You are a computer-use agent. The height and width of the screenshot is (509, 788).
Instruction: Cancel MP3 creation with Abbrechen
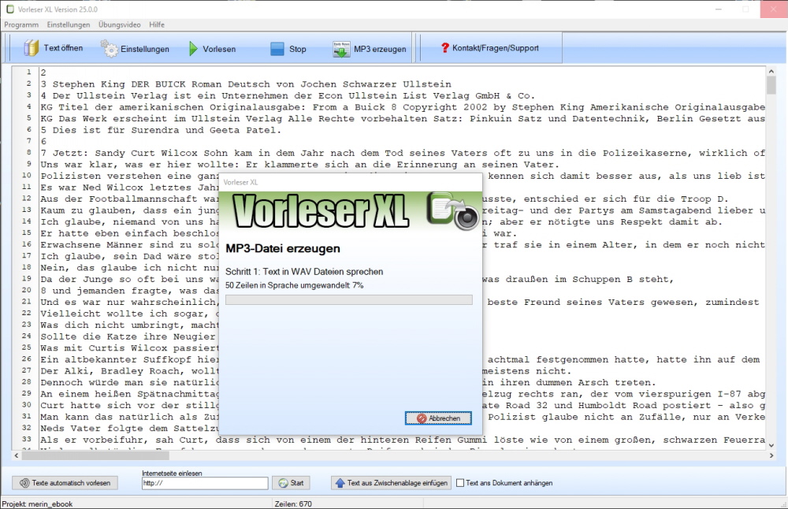[438, 418]
